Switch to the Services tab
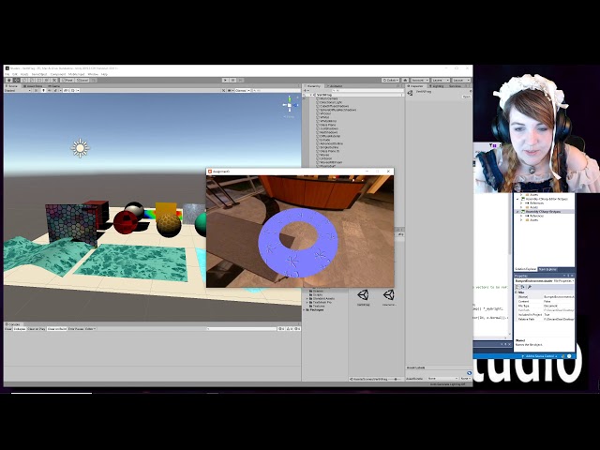Screen dimensions: 600x450 [455, 86]
